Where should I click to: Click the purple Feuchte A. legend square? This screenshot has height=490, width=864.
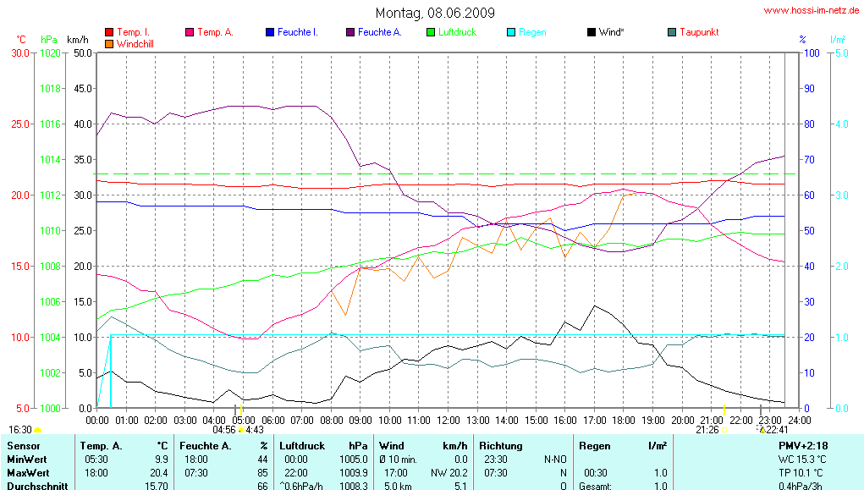(x=350, y=32)
